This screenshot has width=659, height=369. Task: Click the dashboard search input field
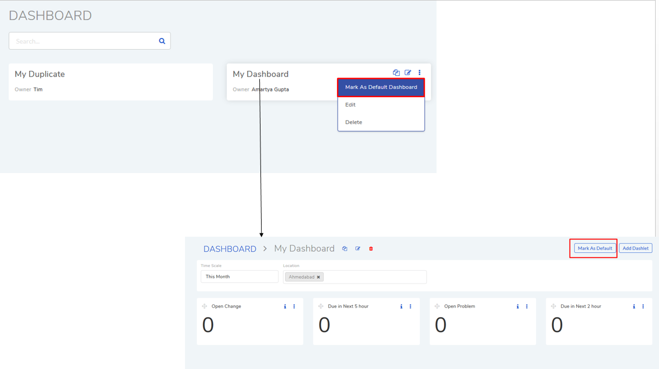(89, 41)
